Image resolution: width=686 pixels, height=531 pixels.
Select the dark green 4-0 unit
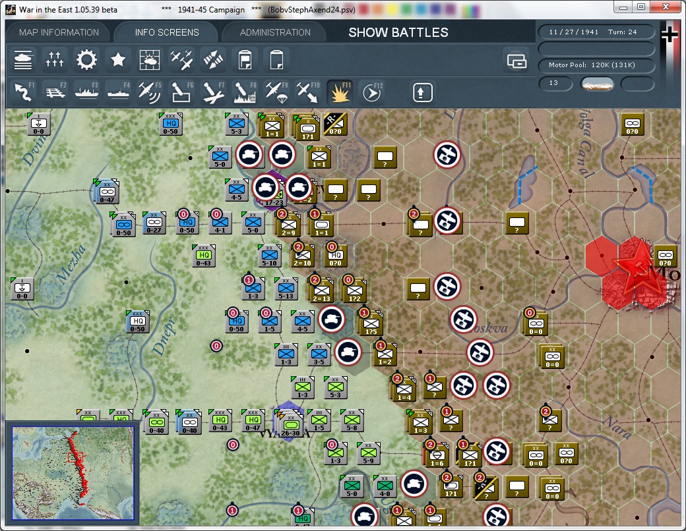[x=385, y=486]
